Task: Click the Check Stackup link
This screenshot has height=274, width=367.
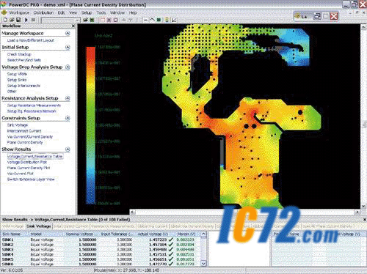Action: [19, 54]
